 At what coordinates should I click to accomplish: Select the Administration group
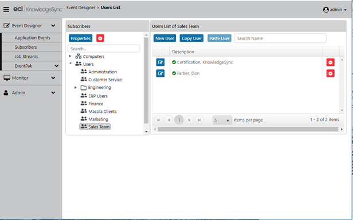point(103,72)
